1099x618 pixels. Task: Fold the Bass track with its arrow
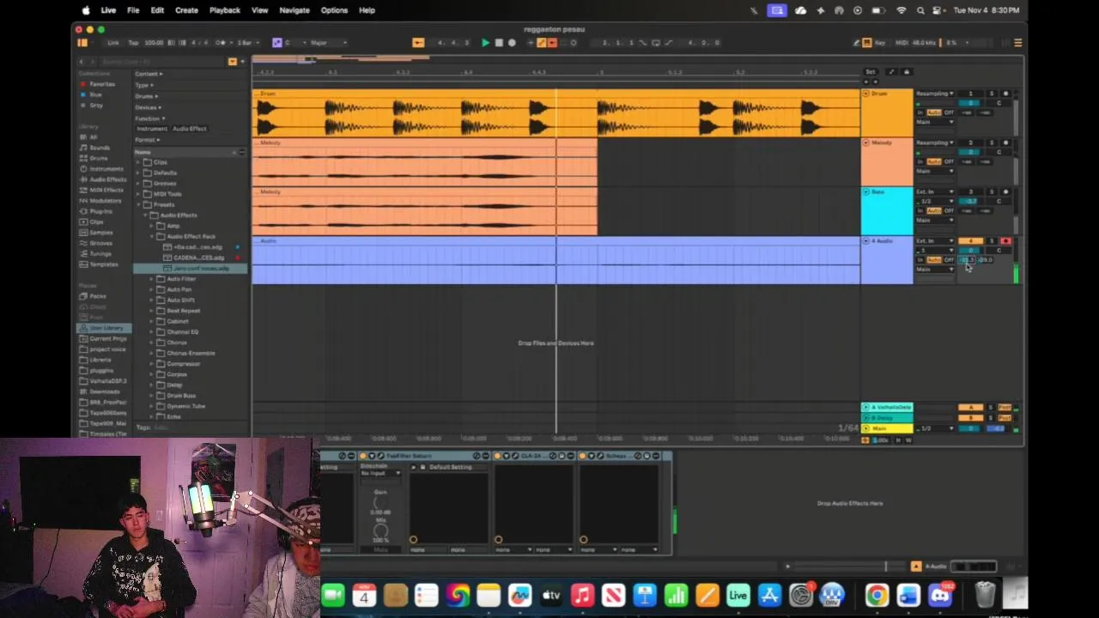[865, 191]
